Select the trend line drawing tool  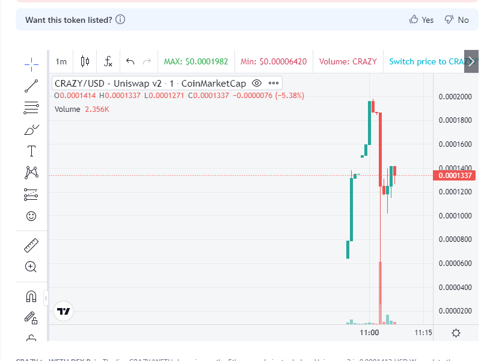pyautogui.click(x=31, y=86)
